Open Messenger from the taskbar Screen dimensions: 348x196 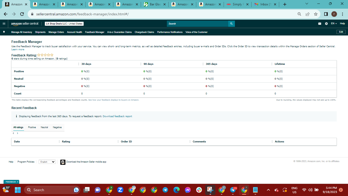point(188,190)
